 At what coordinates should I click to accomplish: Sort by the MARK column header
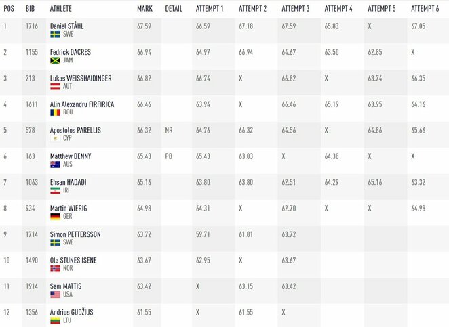pyautogui.click(x=144, y=9)
